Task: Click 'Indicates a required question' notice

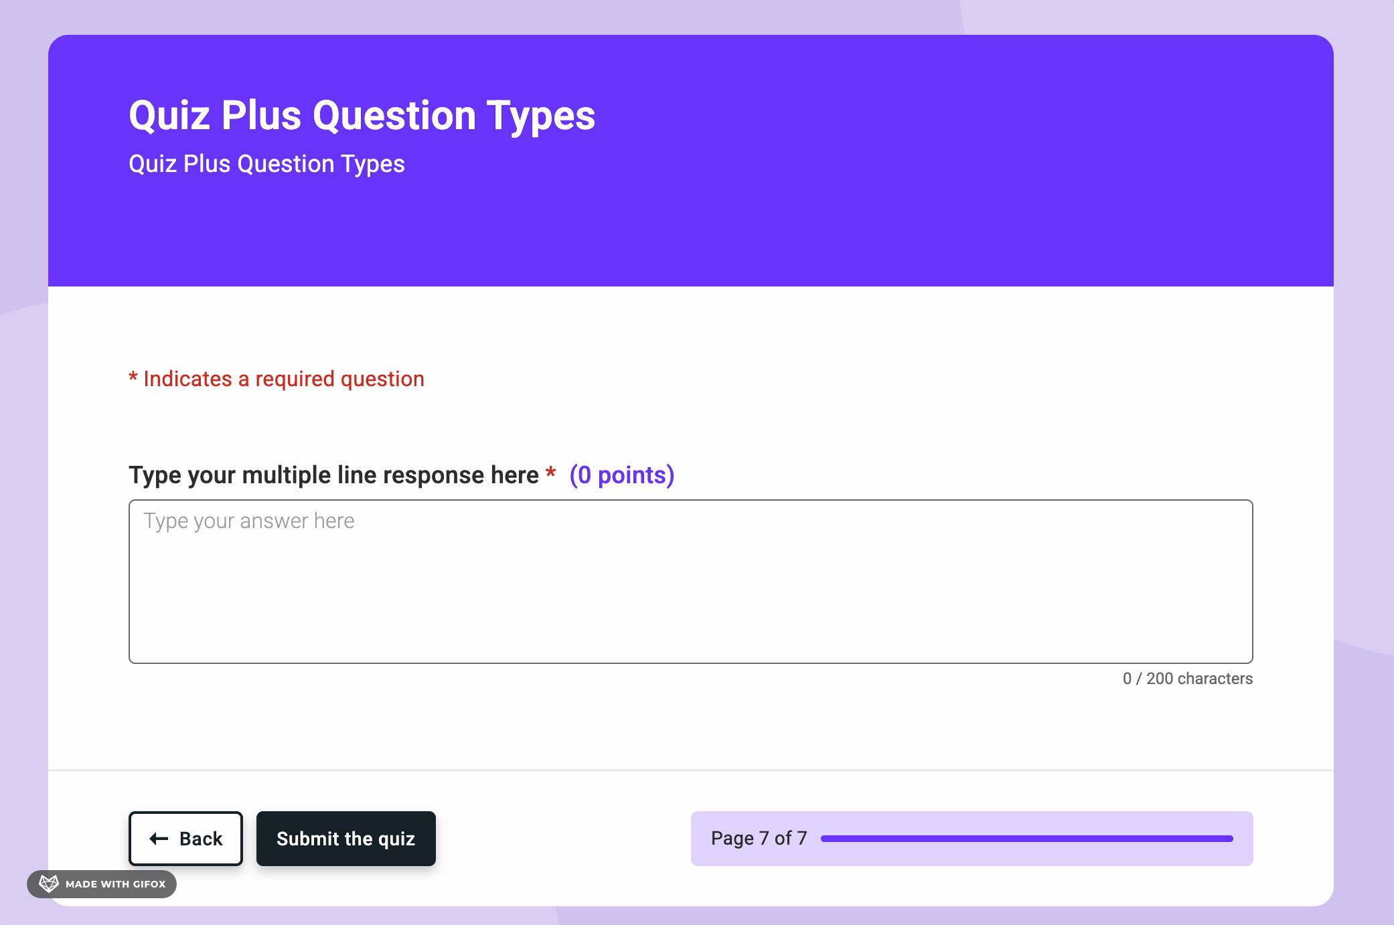Action: pyautogui.click(x=277, y=379)
